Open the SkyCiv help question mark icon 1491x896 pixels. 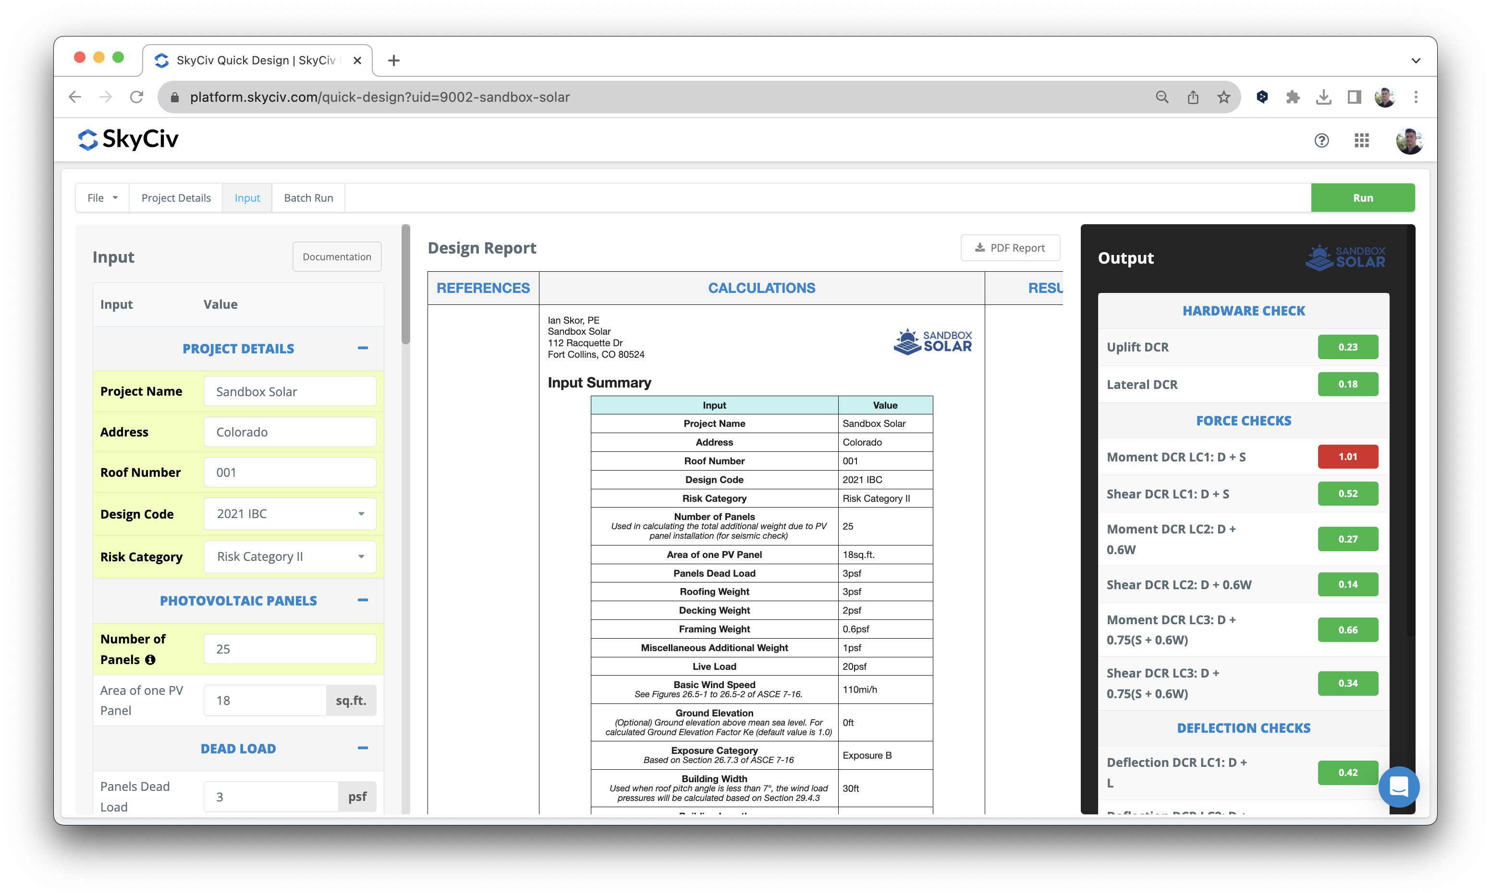(1321, 141)
